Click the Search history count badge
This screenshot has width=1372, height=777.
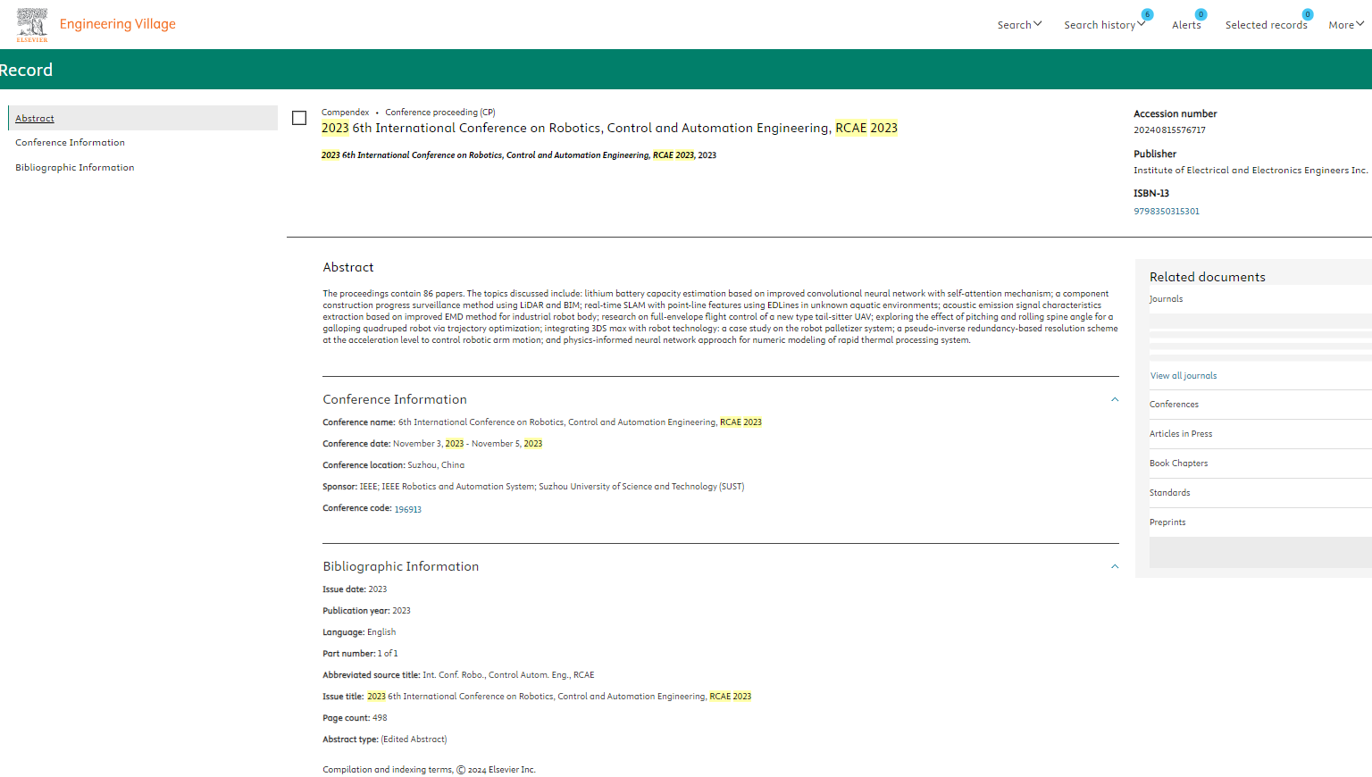(x=1147, y=14)
